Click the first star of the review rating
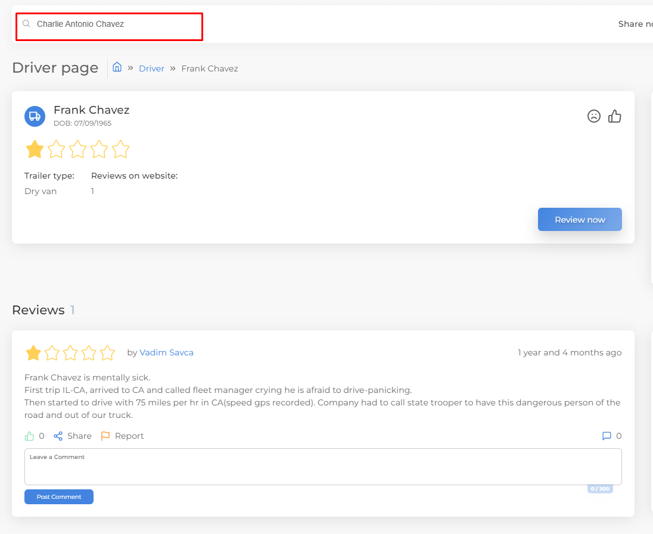 click(x=33, y=353)
